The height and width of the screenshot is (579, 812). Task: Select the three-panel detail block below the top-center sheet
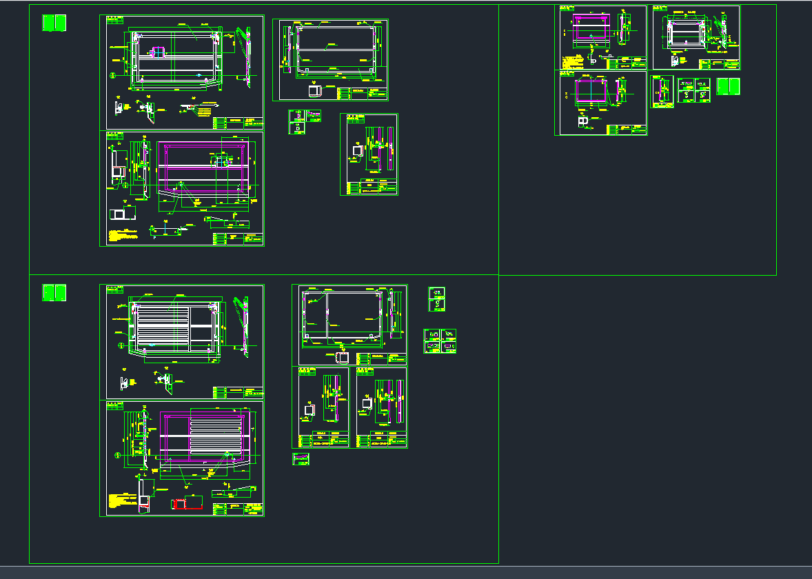[x=305, y=123]
